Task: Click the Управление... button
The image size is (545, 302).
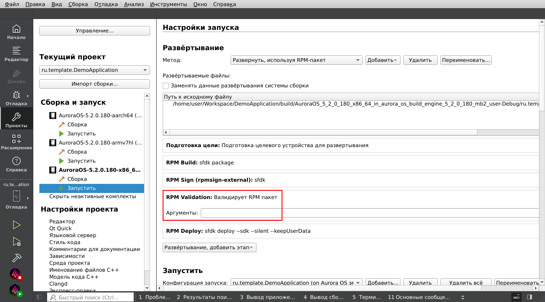Action: tap(94, 31)
